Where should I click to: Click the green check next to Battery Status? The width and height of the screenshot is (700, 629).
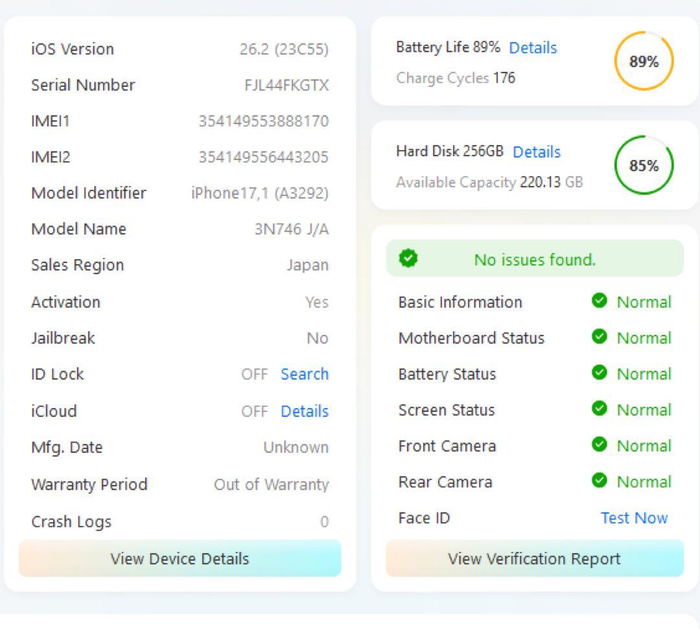(x=599, y=373)
